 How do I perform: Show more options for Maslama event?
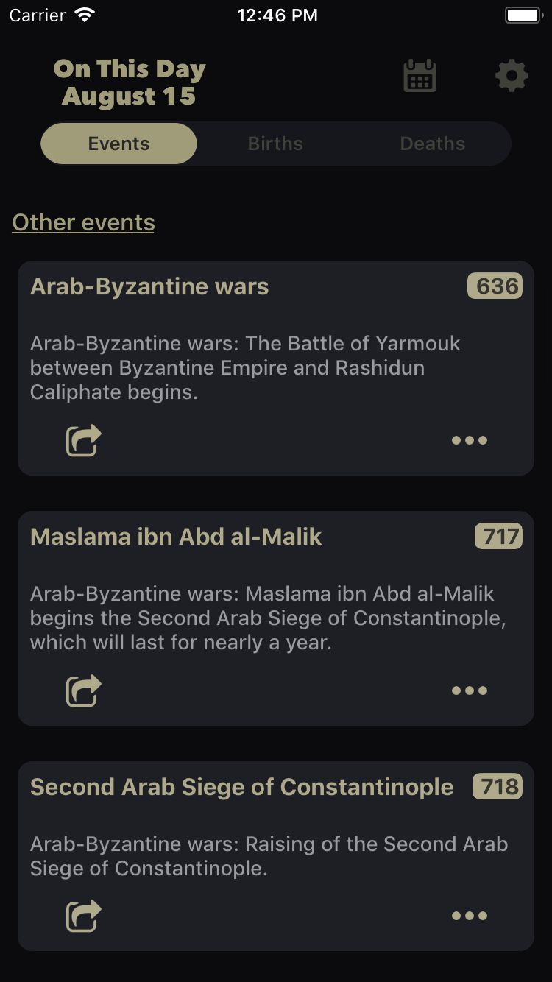coord(469,690)
